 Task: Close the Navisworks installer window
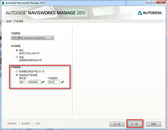tap(161, 2)
